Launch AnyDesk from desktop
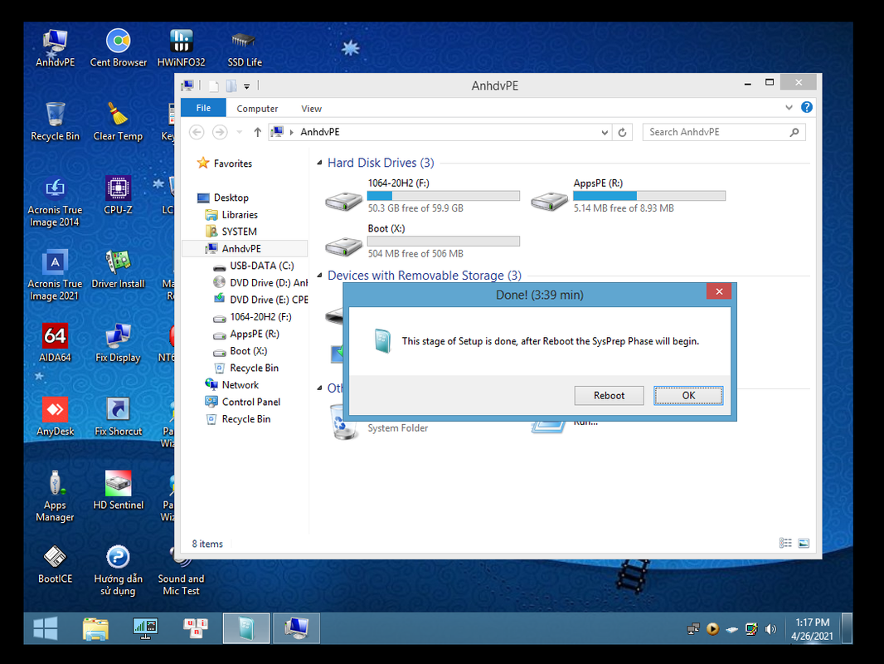Viewport: 884px width, 664px height. point(56,417)
